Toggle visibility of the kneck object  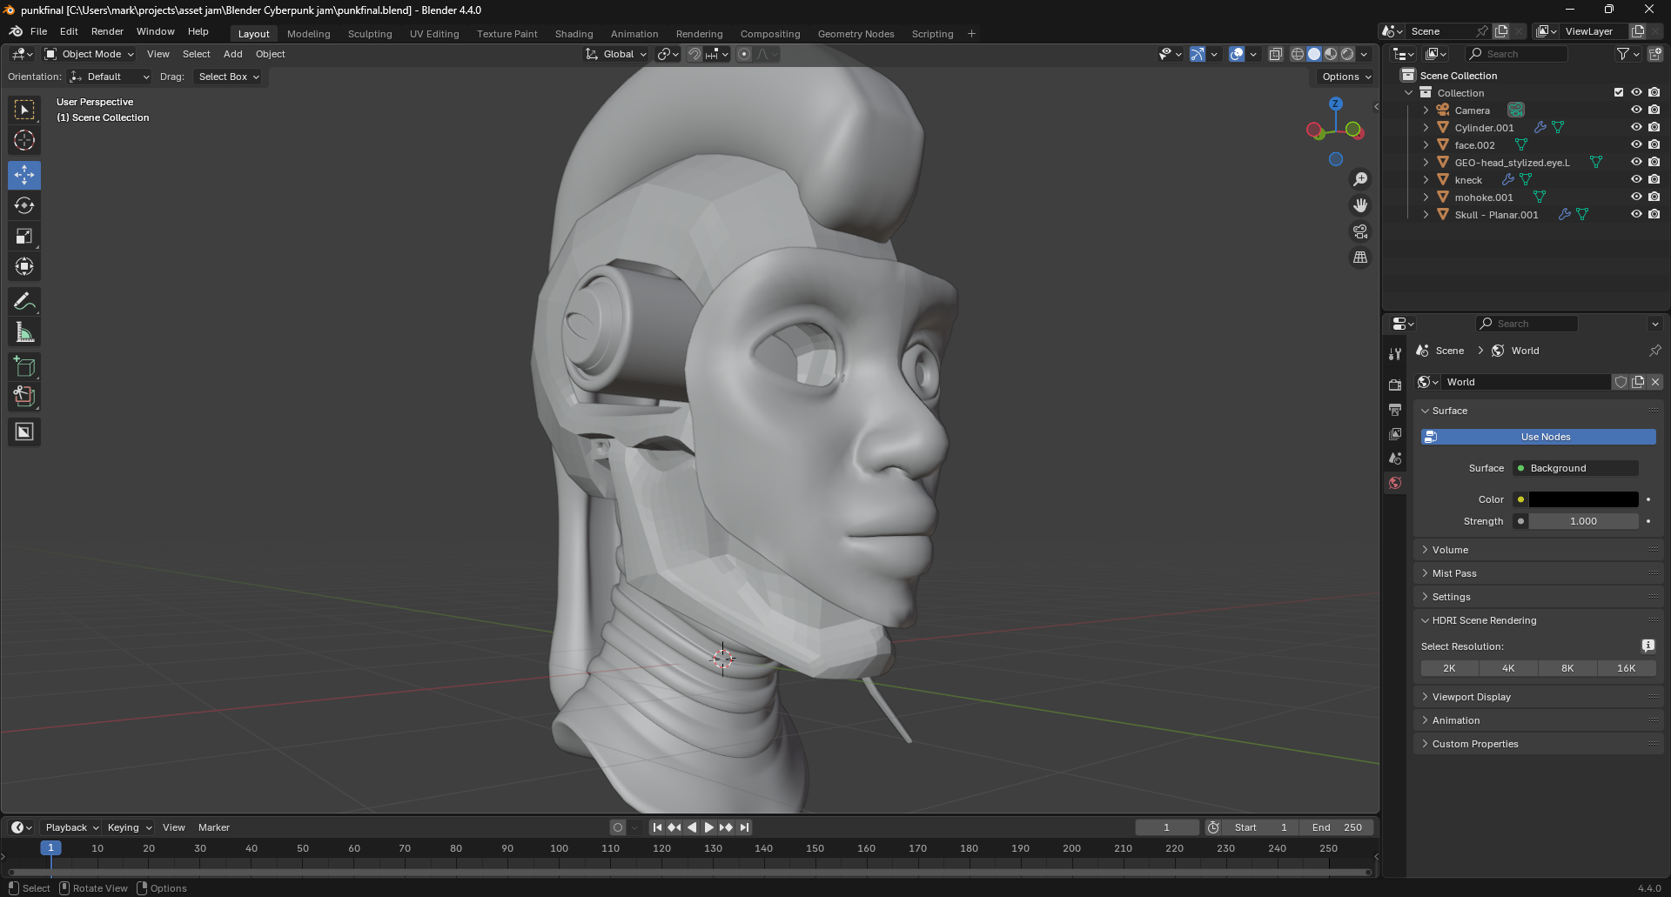click(1636, 180)
